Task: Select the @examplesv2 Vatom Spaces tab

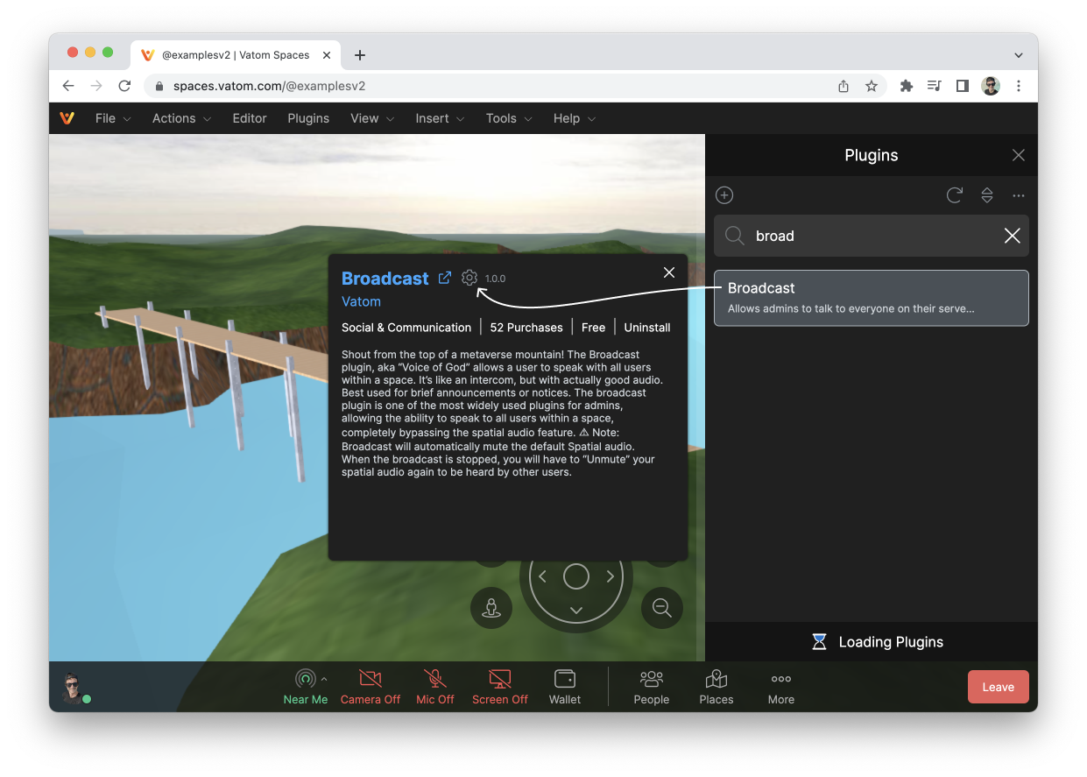Action: pos(235,54)
